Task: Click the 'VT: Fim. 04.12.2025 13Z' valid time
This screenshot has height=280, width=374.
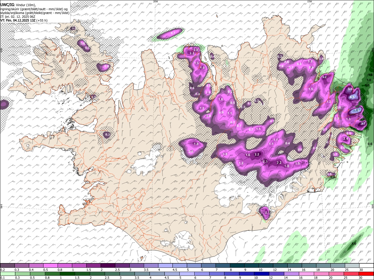Action: [18, 20]
